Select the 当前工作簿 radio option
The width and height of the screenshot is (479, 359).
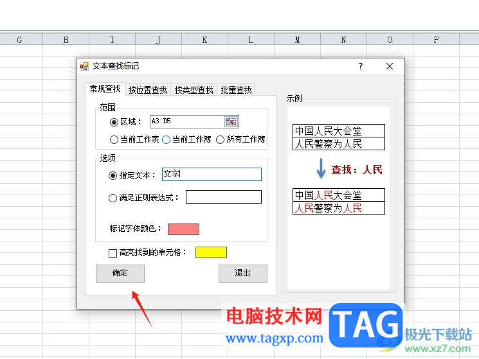coord(166,140)
